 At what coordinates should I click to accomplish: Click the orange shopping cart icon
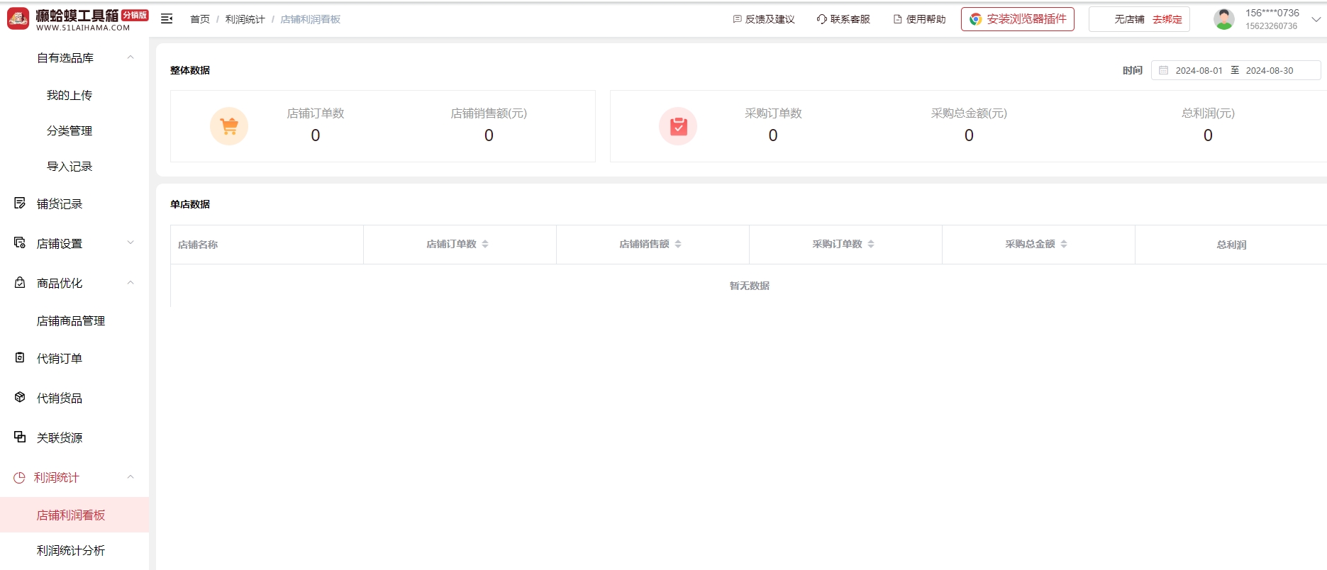229,126
